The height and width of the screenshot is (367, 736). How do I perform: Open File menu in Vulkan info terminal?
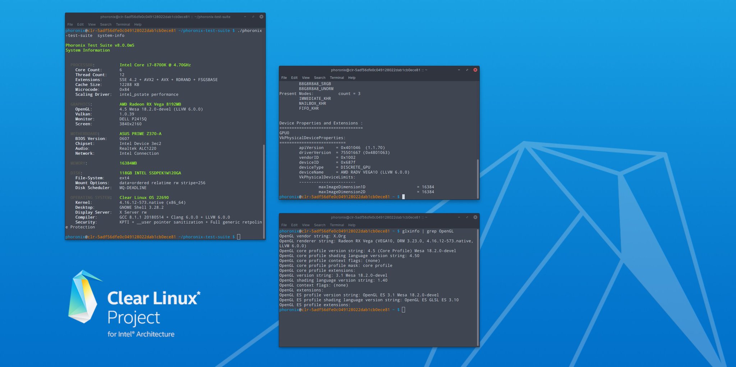pos(284,78)
